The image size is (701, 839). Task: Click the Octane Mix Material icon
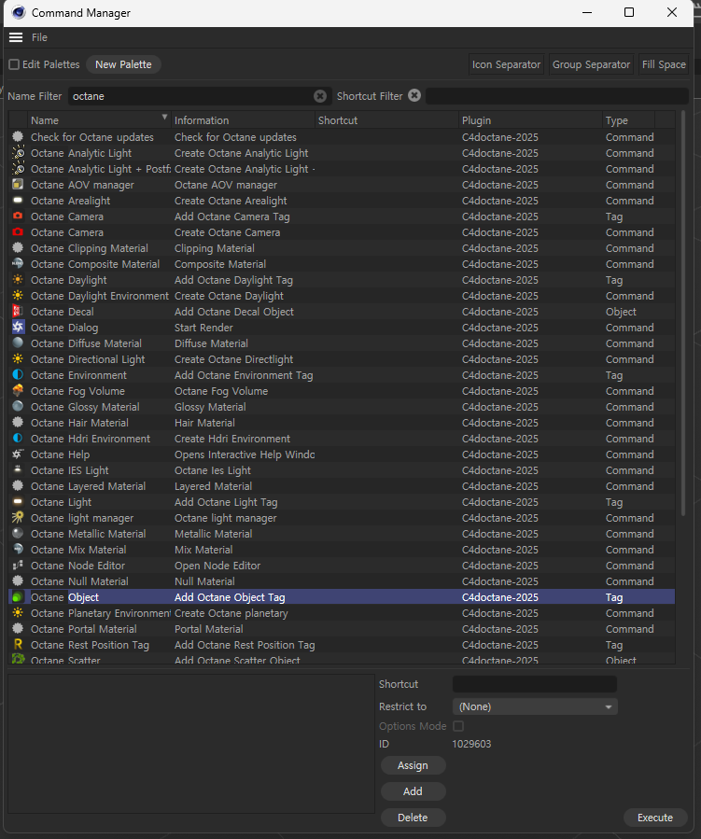[18, 550]
